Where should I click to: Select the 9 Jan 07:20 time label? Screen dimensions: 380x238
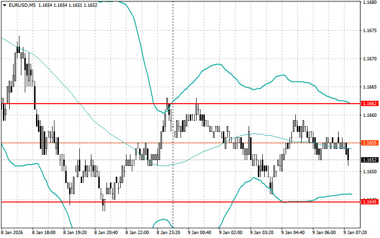(x=355, y=233)
